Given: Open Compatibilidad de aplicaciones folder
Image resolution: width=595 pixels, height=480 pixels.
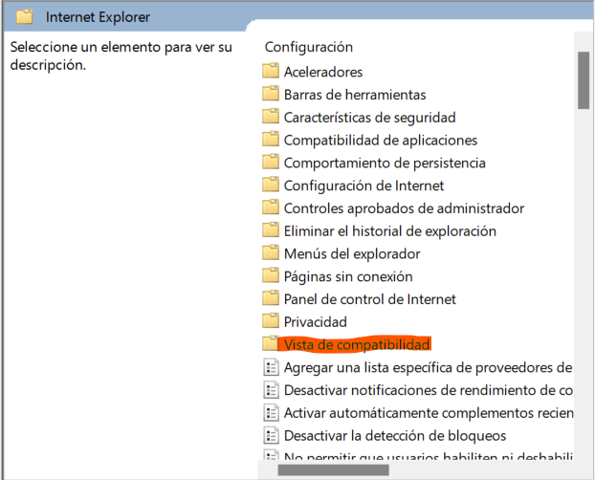Looking at the screenshot, I should pos(380,141).
